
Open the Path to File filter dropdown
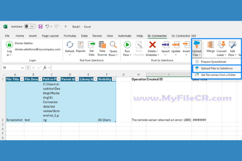58,79
